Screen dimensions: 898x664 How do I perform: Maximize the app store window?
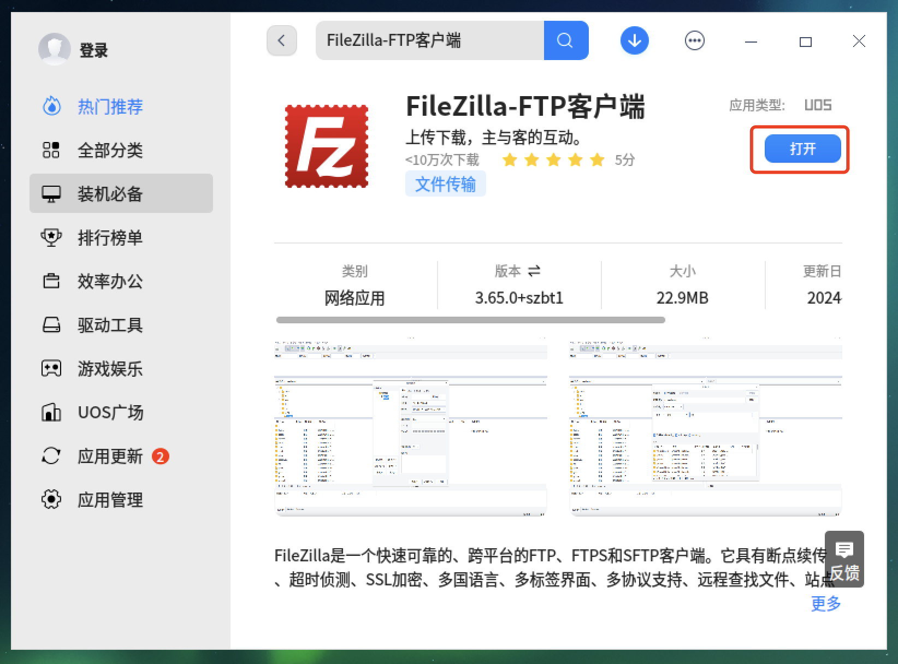(806, 41)
